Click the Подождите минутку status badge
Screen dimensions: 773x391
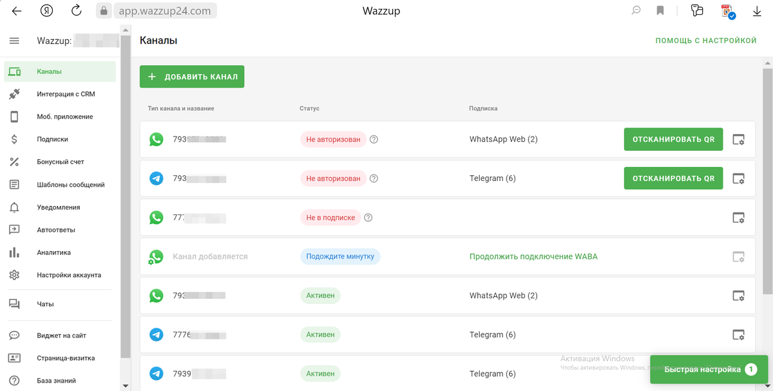tap(340, 256)
